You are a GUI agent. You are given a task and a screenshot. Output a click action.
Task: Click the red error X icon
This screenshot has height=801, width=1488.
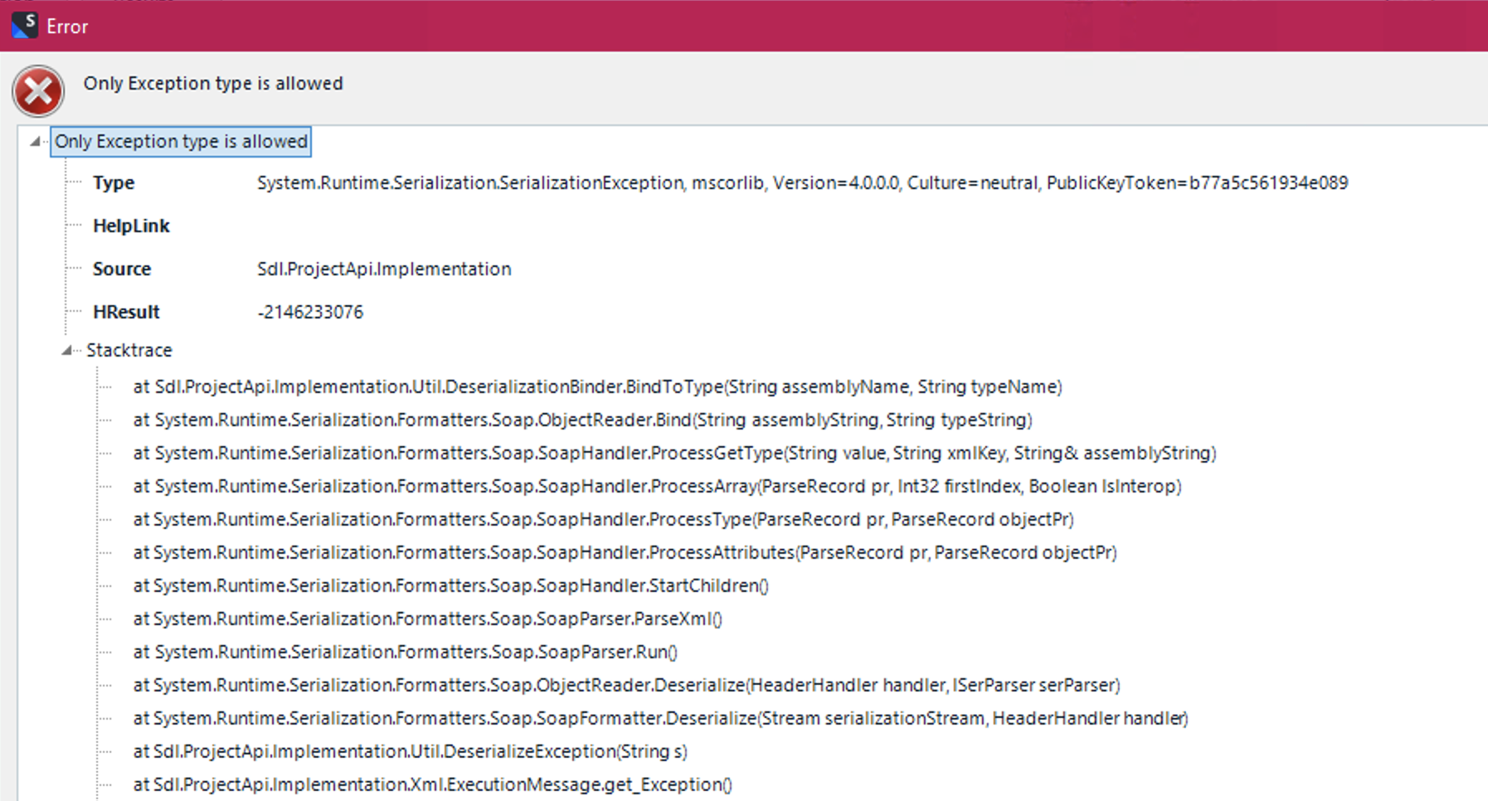(37, 91)
